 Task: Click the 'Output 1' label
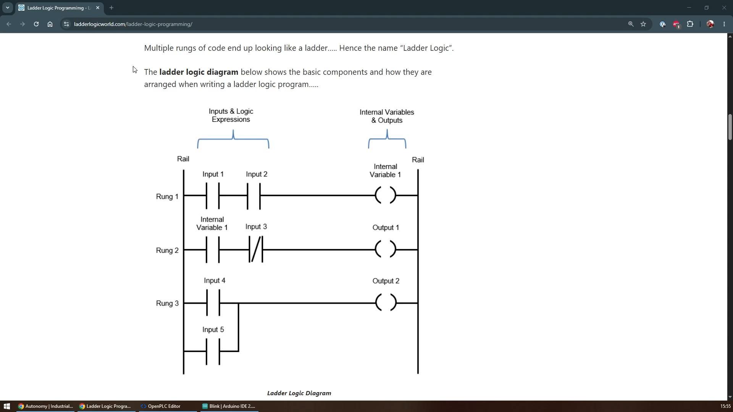click(x=386, y=228)
